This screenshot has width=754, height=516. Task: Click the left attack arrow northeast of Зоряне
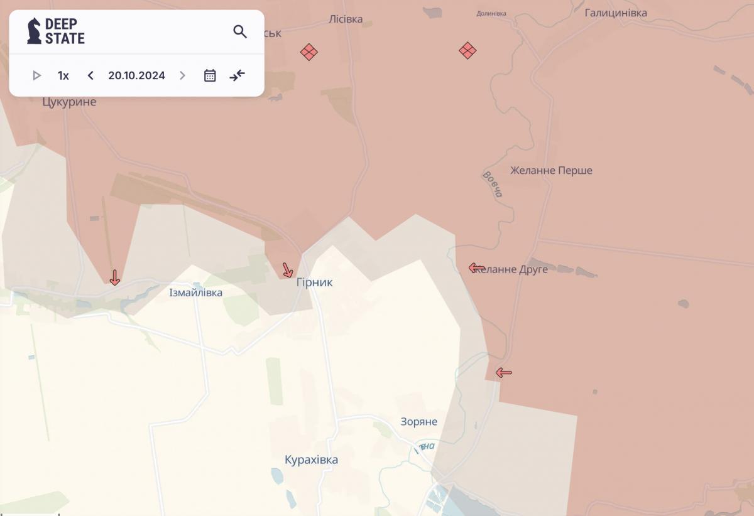[x=503, y=373]
